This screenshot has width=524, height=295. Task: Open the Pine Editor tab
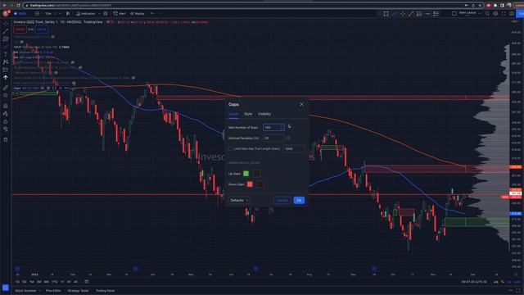[53, 291]
